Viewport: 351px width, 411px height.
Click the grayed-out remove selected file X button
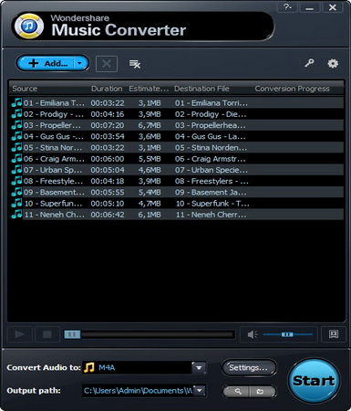click(x=107, y=64)
